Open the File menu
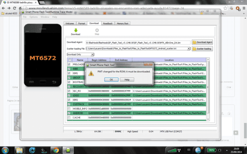This screenshot has width=247, height=154. coord(25,17)
